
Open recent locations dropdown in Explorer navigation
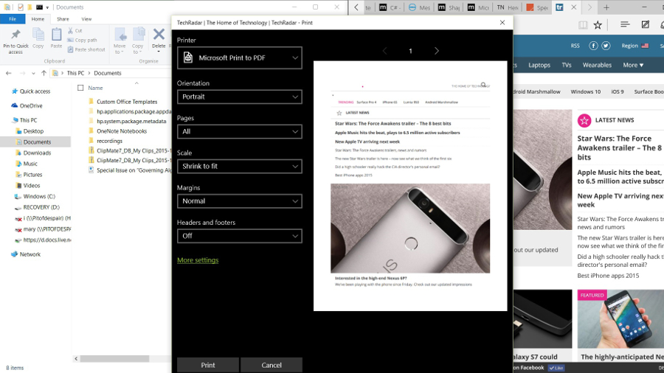33,73
